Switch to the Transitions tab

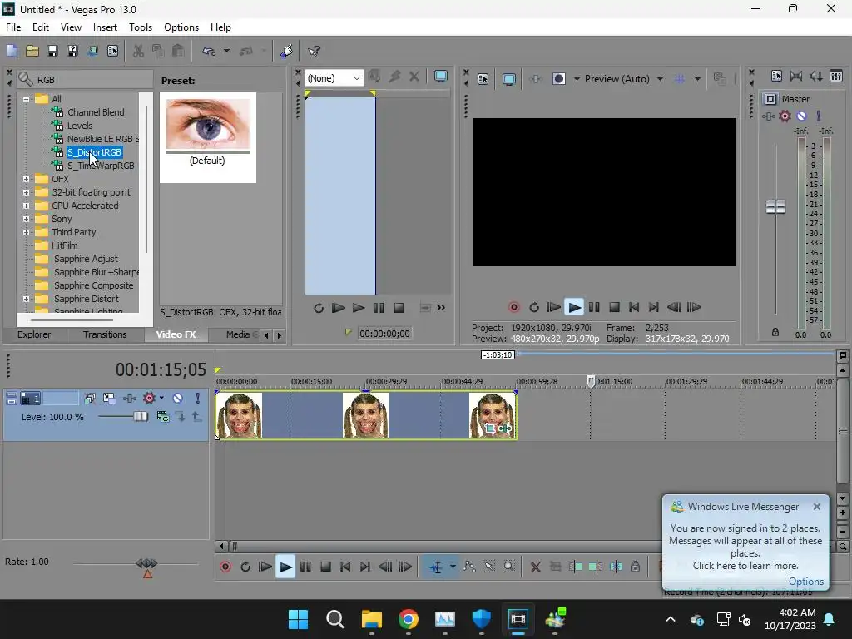pyautogui.click(x=105, y=334)
